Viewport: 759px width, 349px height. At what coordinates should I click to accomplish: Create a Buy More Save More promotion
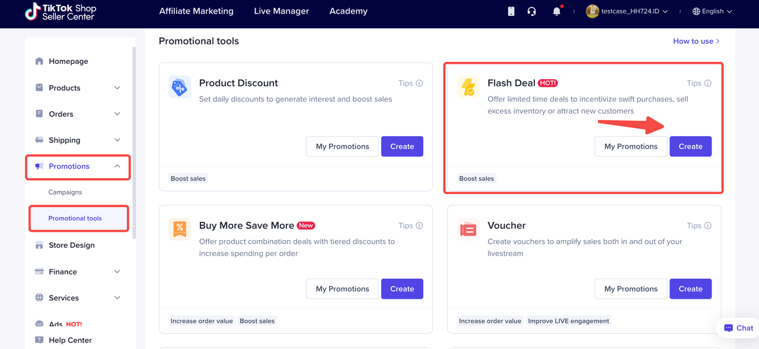[402, 289]
